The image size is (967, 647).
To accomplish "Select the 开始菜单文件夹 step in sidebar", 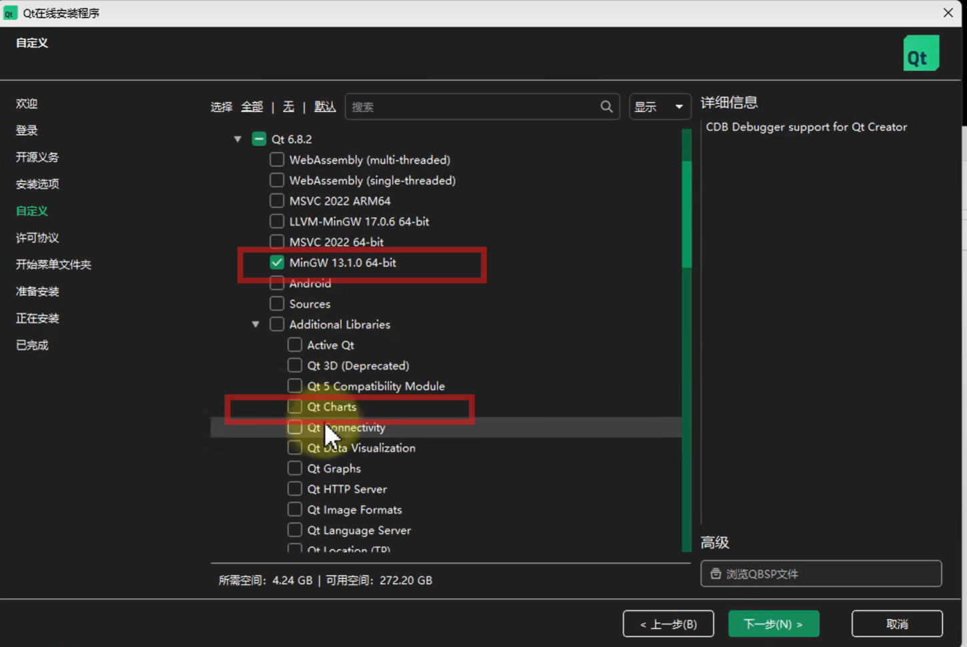I will 53,264.
